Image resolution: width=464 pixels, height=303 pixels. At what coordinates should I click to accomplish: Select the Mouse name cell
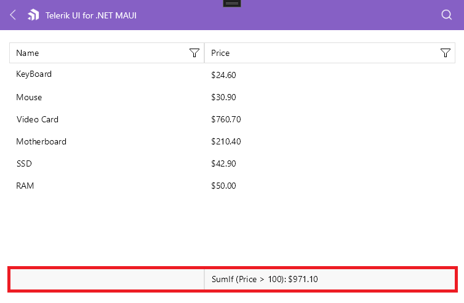(29, 97)
